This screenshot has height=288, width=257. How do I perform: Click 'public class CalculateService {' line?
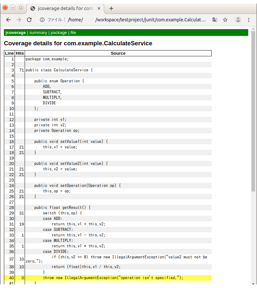point(59,70)
